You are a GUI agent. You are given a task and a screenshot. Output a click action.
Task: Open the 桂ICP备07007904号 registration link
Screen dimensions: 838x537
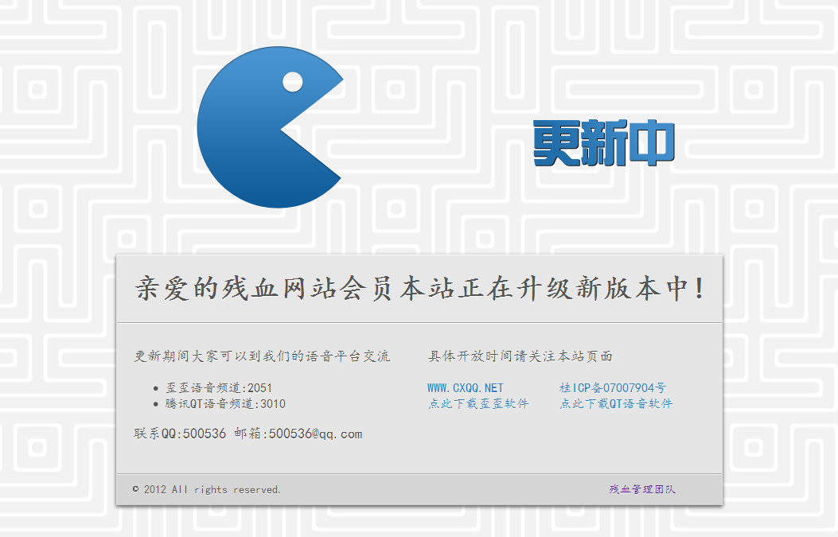[614, 387]
